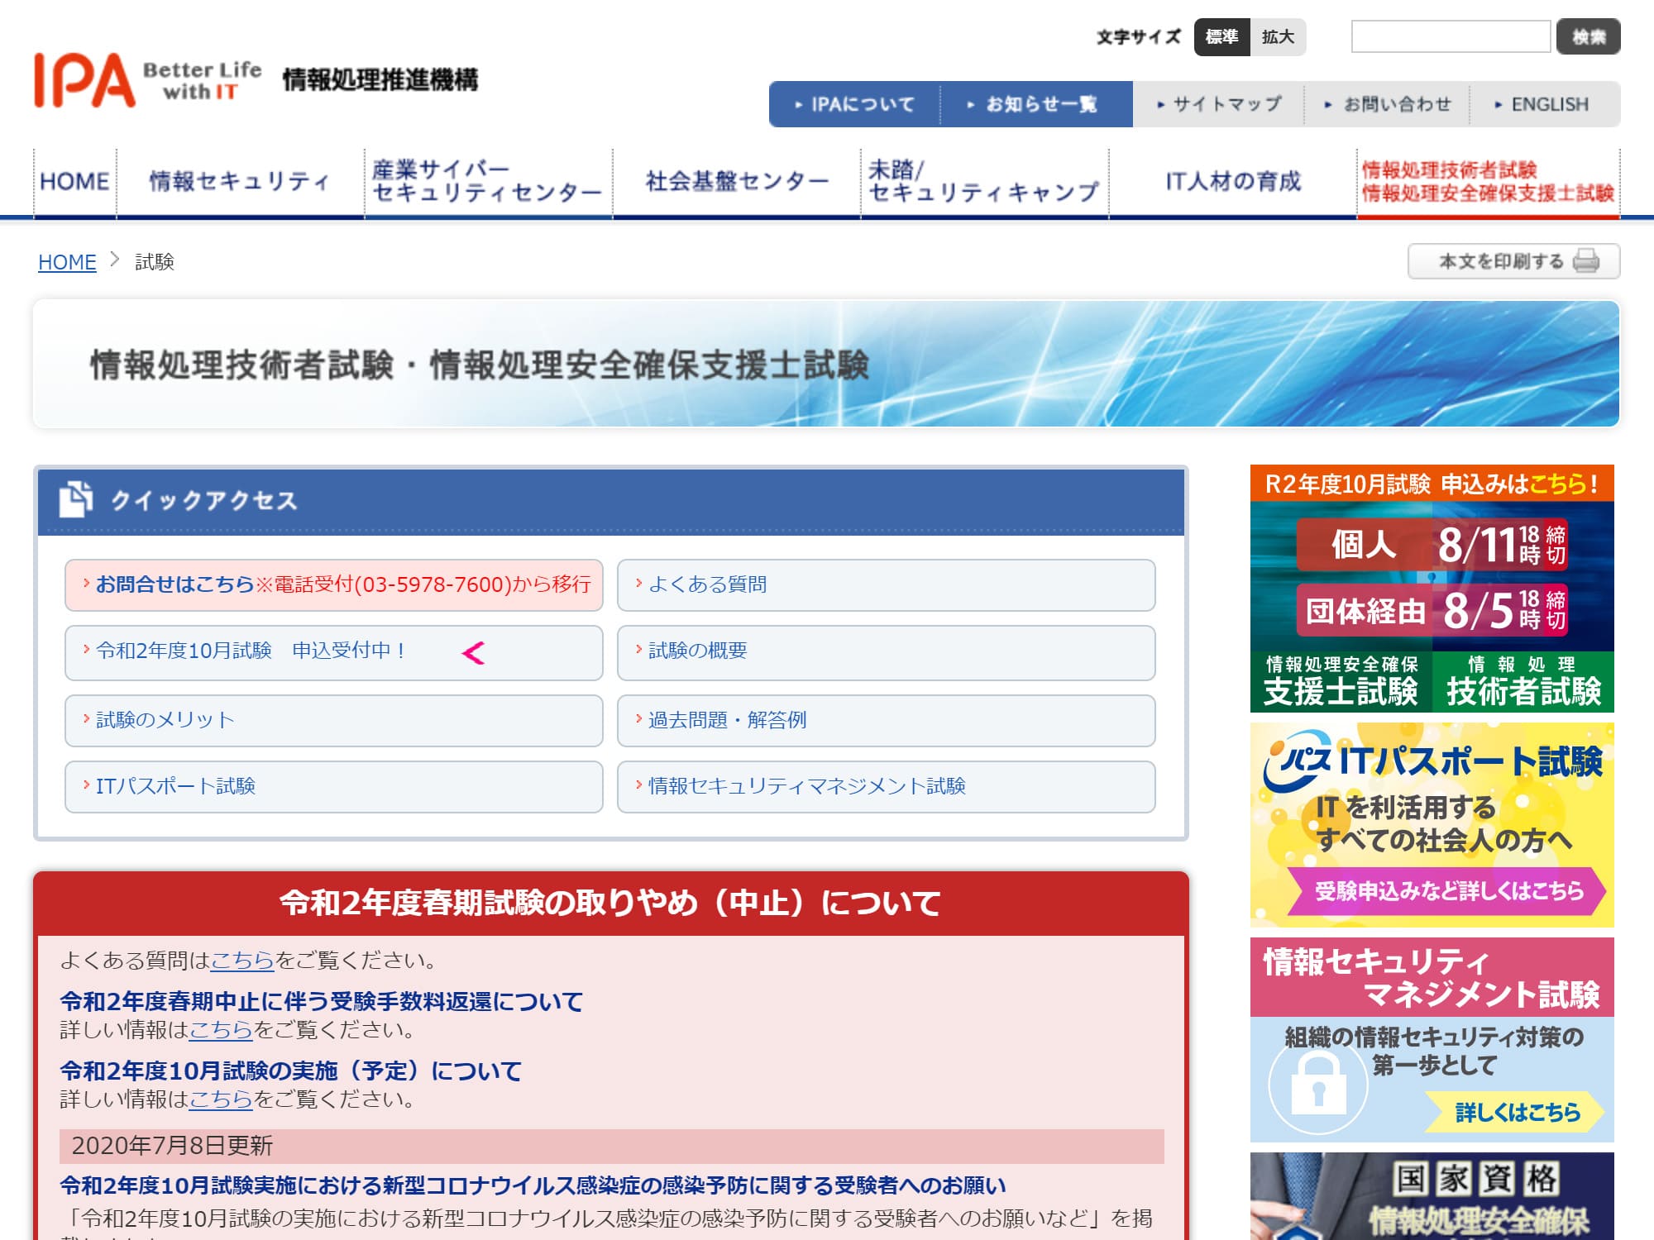Click the 本文を印刷する button
Screen dimensions: 1654x1240
click(x=1513, y=261)
